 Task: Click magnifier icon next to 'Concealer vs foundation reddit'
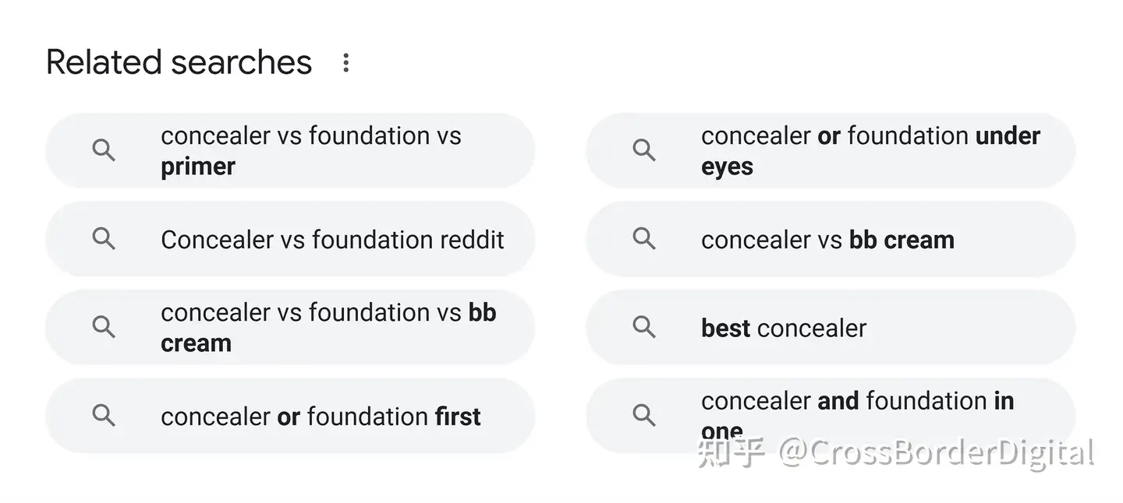[104, 238]
